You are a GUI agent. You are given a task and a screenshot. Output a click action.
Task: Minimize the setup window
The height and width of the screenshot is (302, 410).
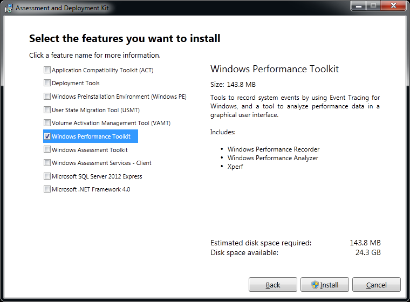(359, 6)
